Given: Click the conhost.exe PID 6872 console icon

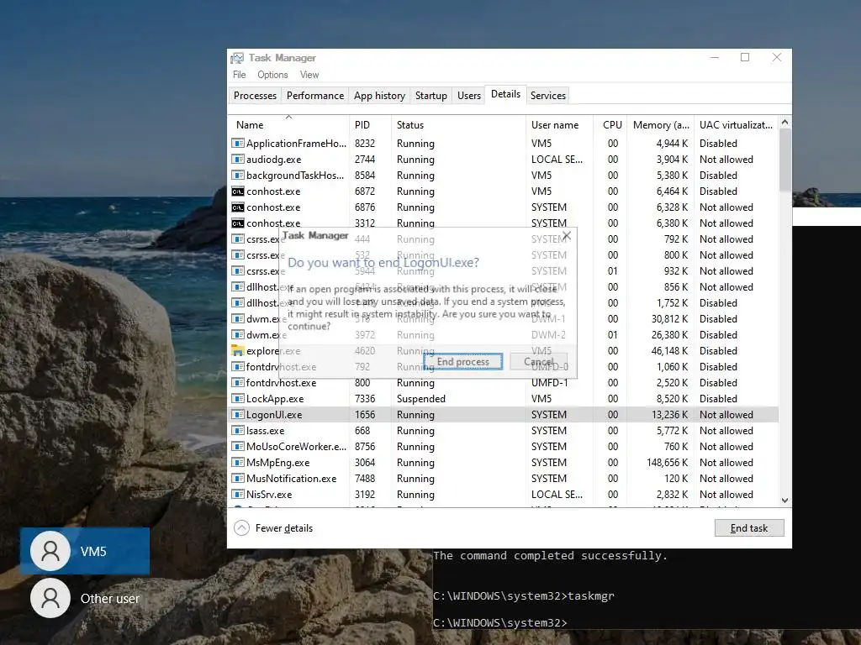Looking at the screenshot, I should point(237,191).
